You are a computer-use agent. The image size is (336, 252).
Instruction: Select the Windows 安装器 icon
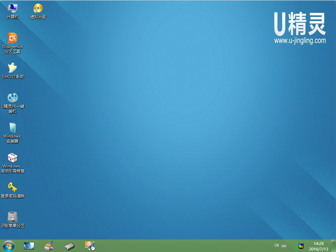click(x=12, y=133)
